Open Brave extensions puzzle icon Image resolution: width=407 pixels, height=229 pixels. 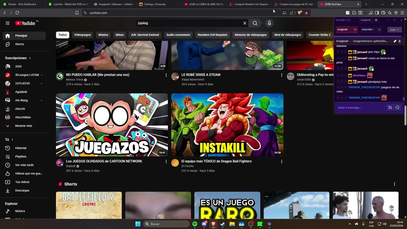354,13
